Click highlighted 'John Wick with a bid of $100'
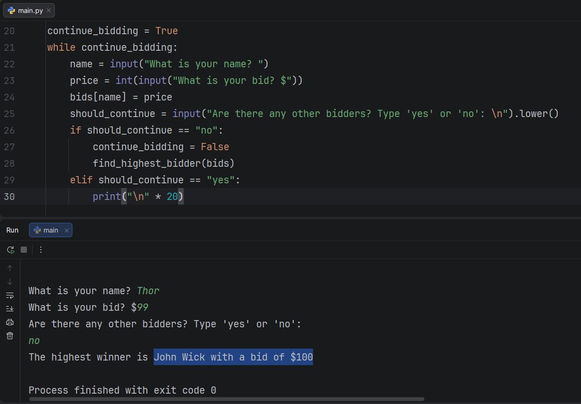 [233, 357]
